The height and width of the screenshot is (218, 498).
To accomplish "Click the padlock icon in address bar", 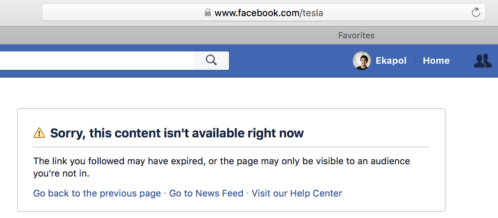I will pyautogui.click(x=208, y=13).
